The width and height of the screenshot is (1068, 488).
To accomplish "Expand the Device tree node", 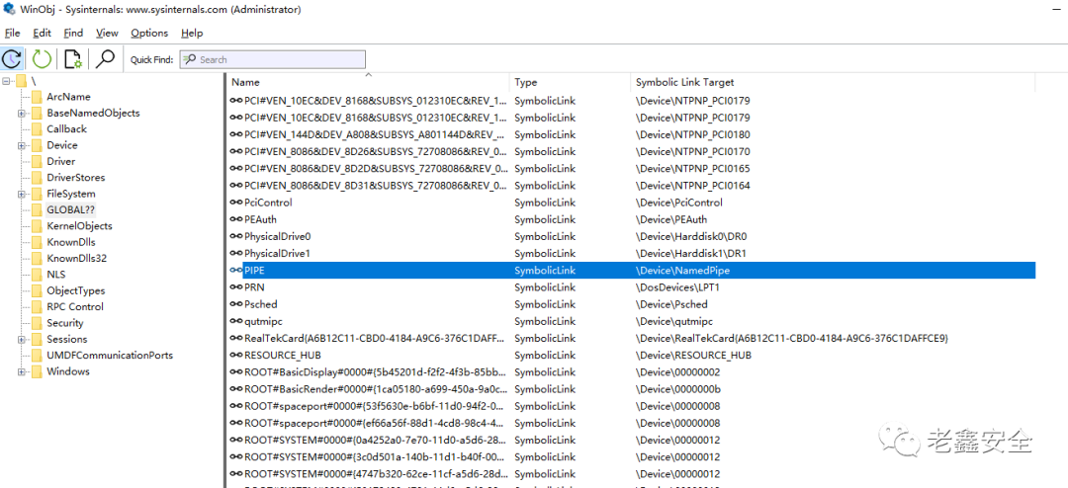I will click(x=23, y=145).
